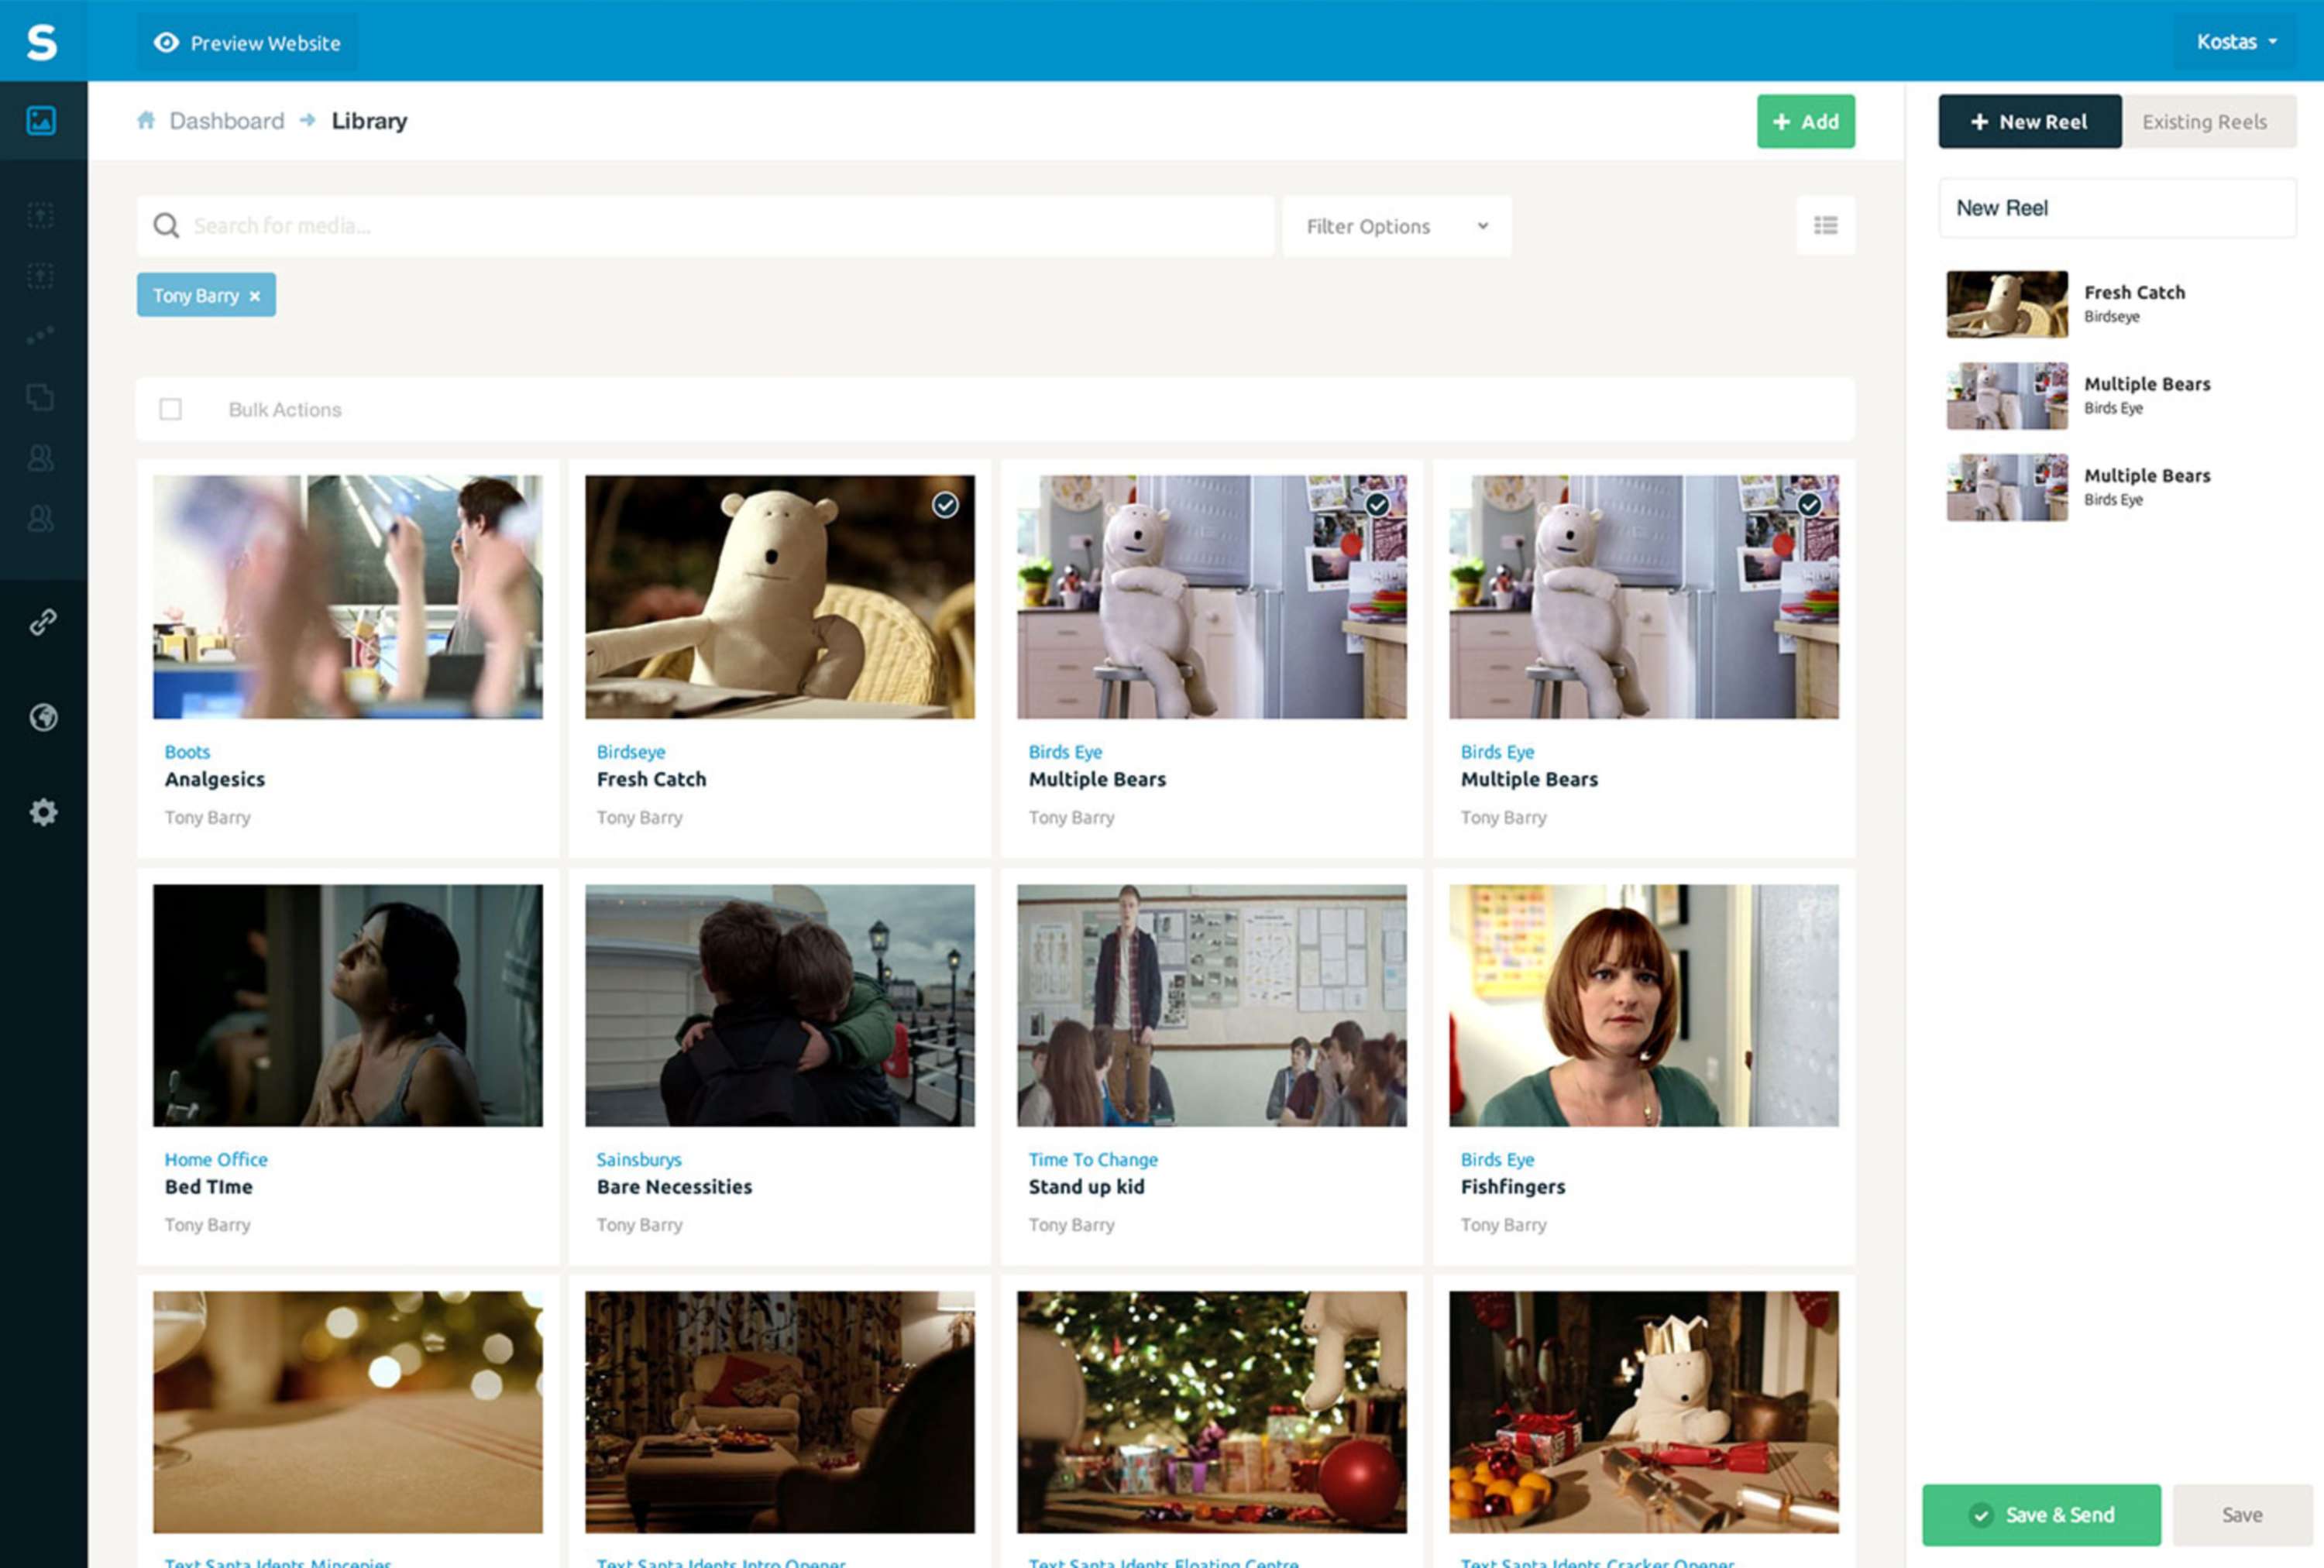Open the Fishfingers red-haired woman thumbnail
Screen dimensions: 2324x1568
[1644, 1005]
